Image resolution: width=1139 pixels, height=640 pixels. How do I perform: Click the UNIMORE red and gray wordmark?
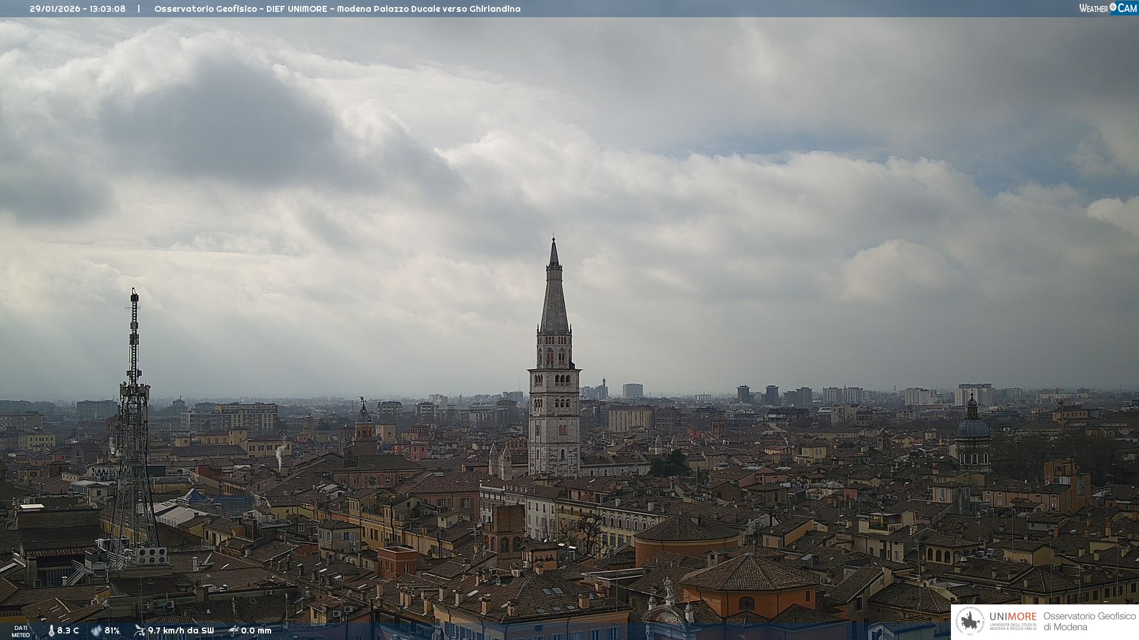[x=1013, y=616]
